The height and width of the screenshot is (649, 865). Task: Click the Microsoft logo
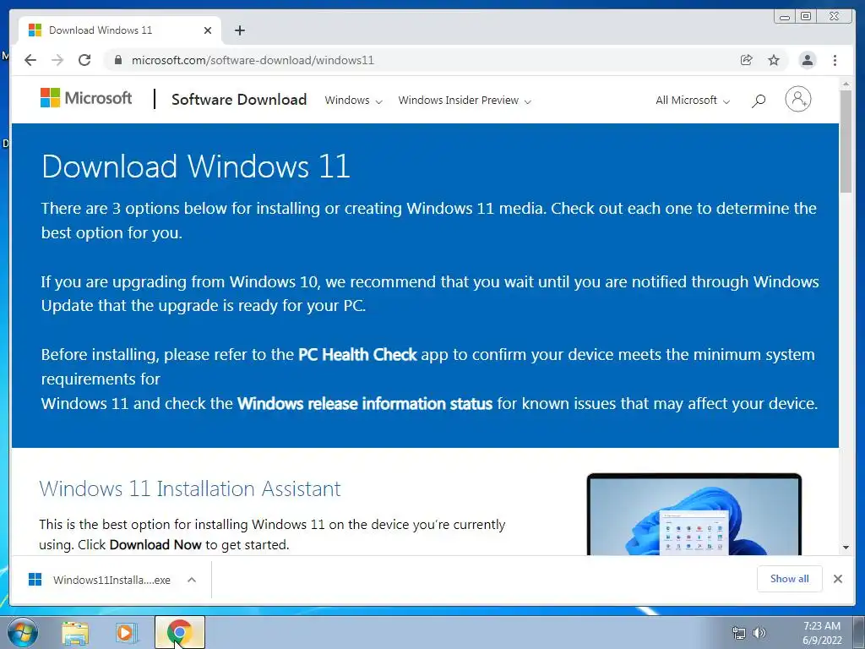pos(86,98)
